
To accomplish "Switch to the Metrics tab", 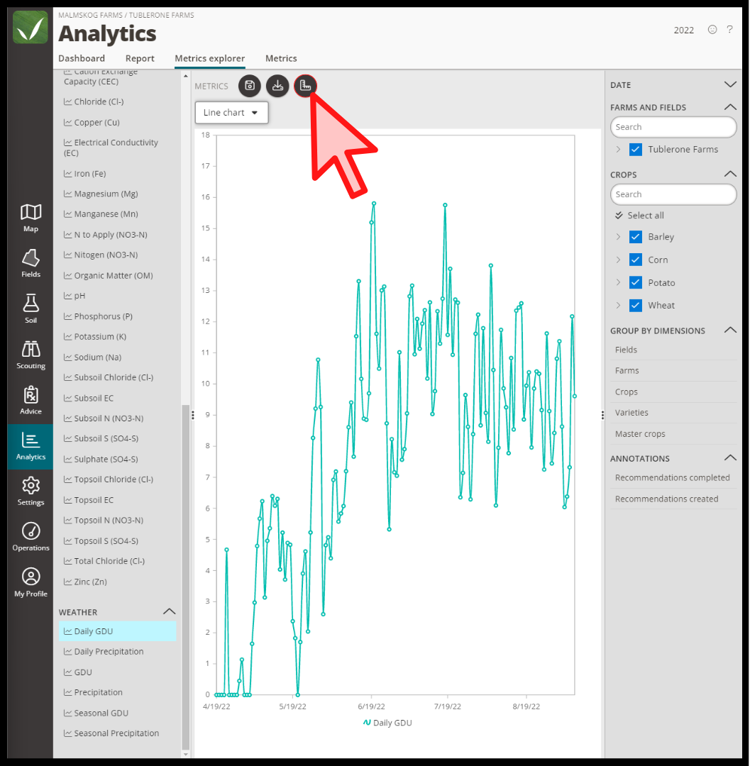I will pos(281,58).
